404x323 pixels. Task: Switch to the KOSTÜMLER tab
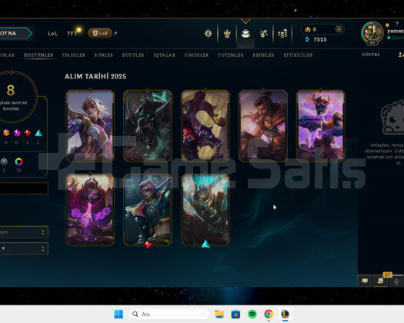(x=38, y=55)
